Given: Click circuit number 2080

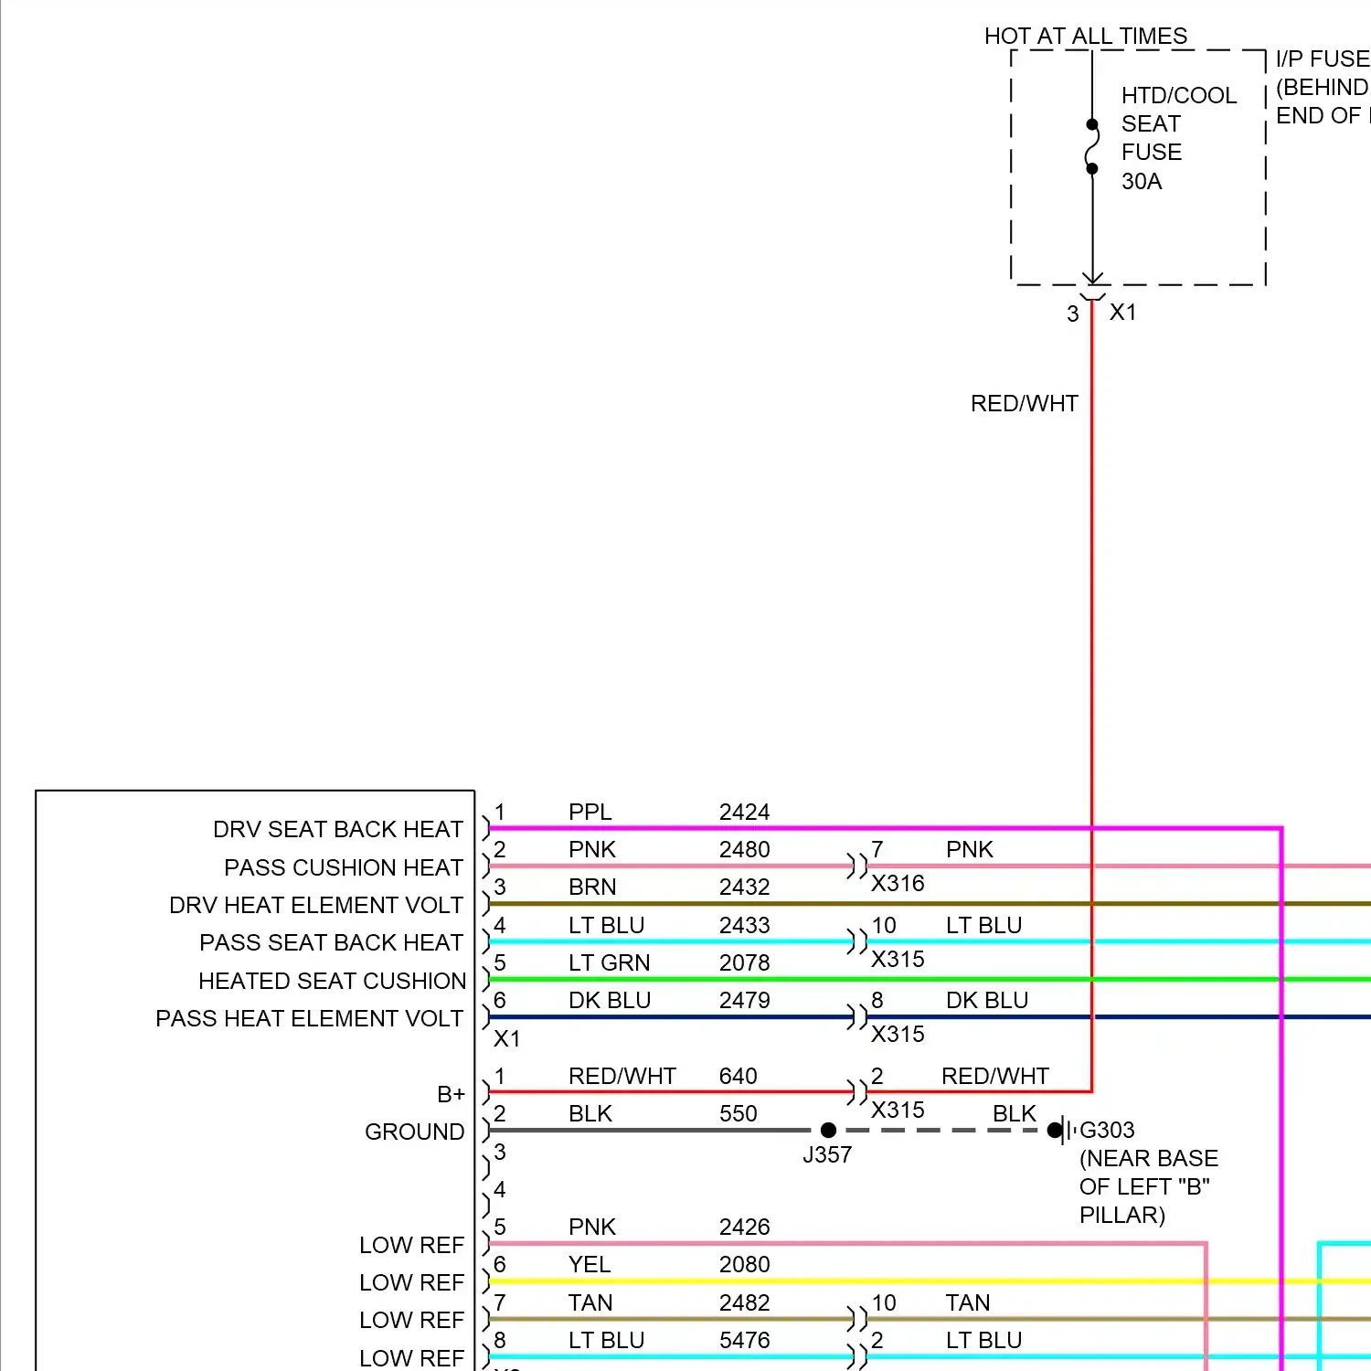Looking at the screenshot, I should [x=745, y=1264].
